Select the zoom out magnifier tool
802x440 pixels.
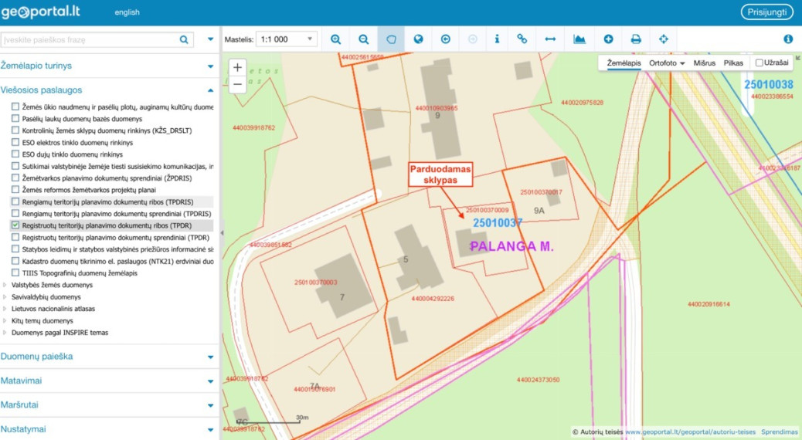363,39
